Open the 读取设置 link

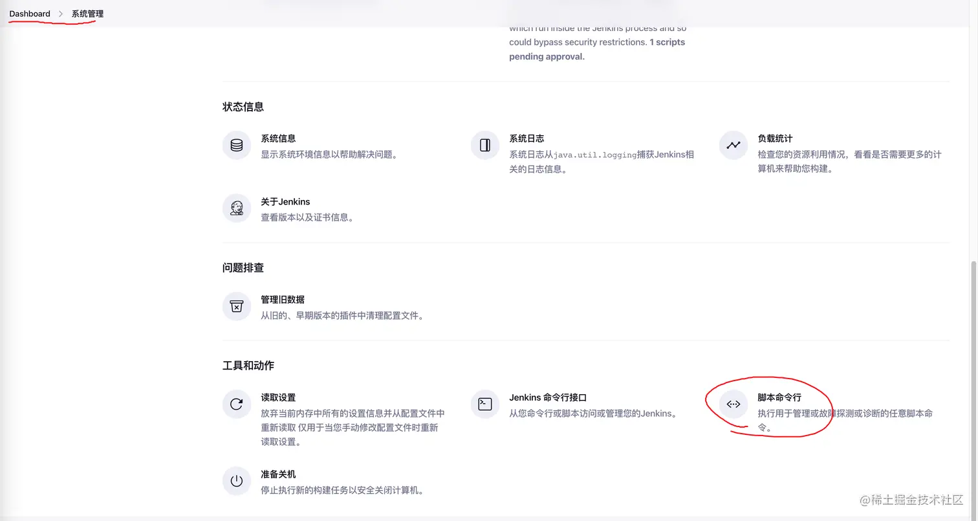[278, 397]
